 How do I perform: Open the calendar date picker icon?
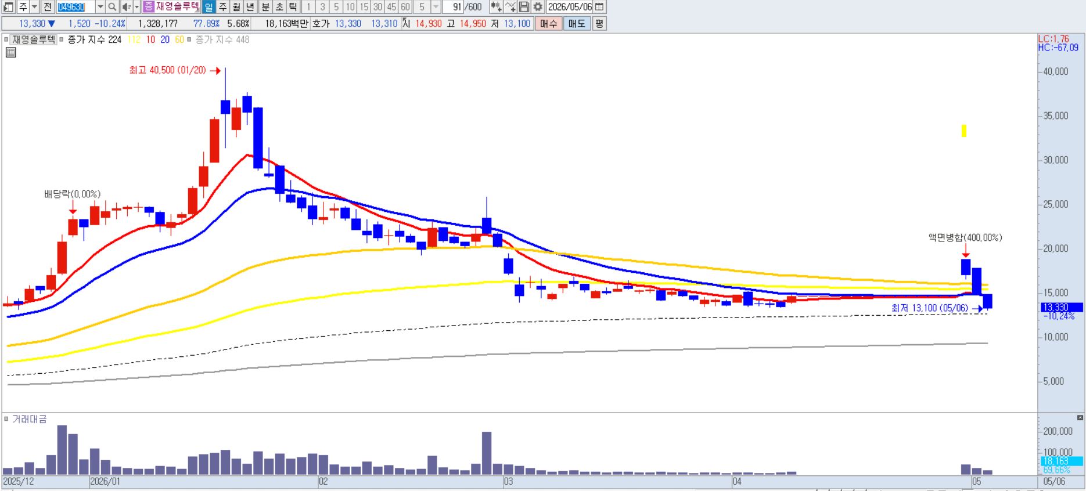click(x=600, y=7)
